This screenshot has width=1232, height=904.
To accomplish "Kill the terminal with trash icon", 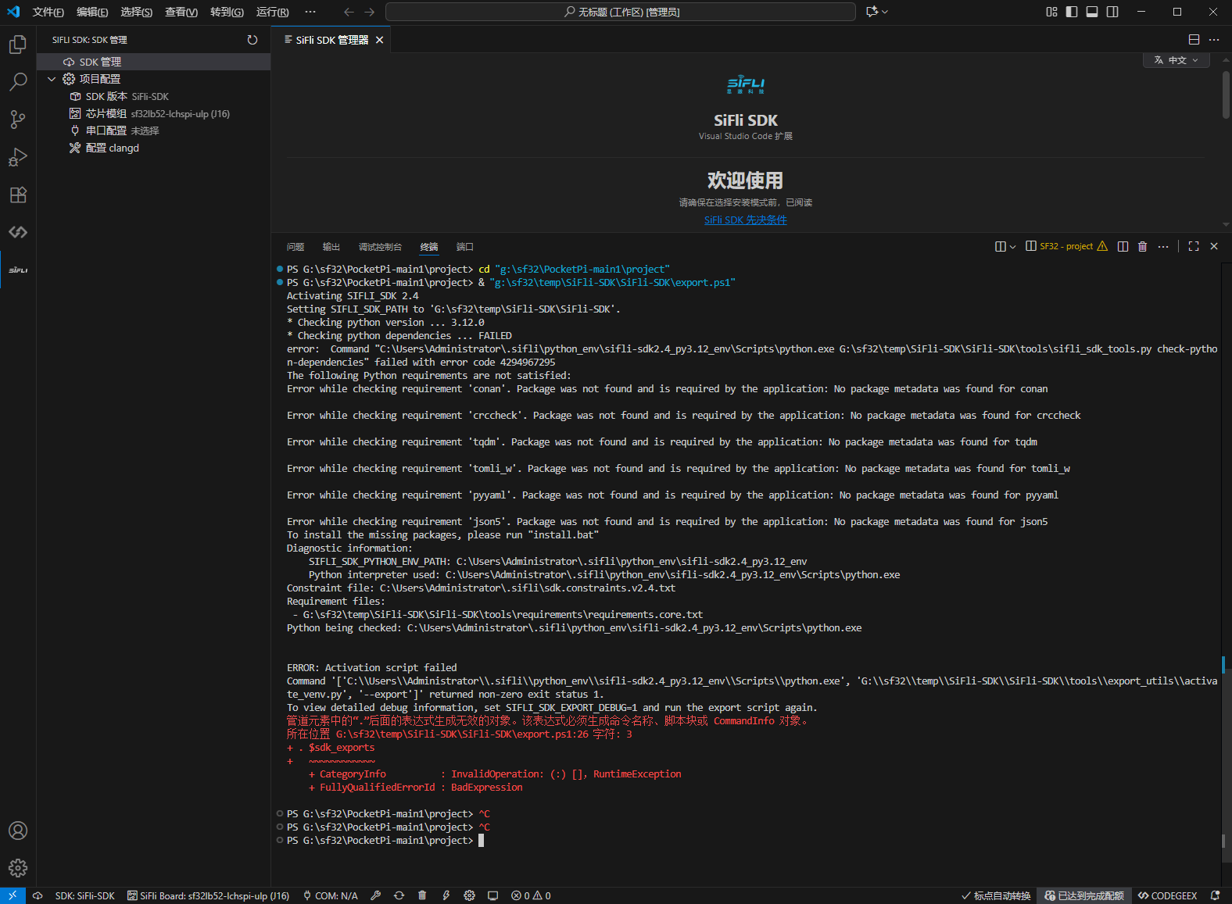I will tap(1142, 246).
